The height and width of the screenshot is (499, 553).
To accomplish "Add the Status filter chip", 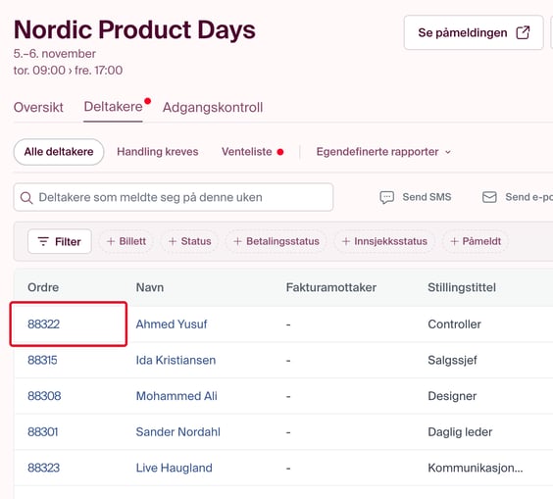I will tap(190, 241).
